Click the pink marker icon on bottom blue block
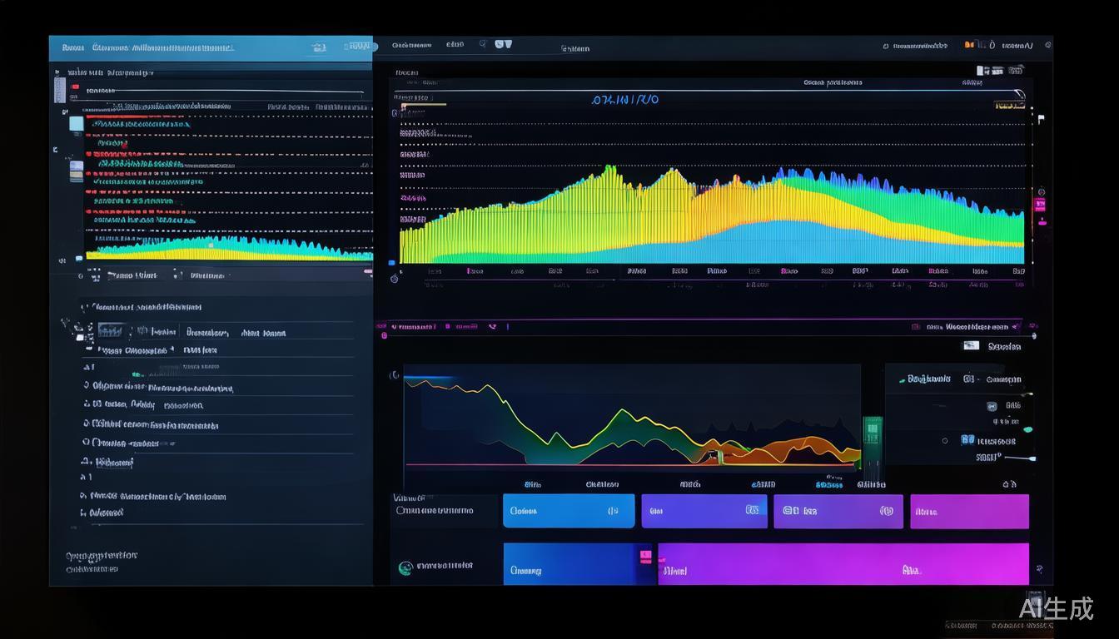Viewport: 1119px width, 639px height. click(645, 556)
